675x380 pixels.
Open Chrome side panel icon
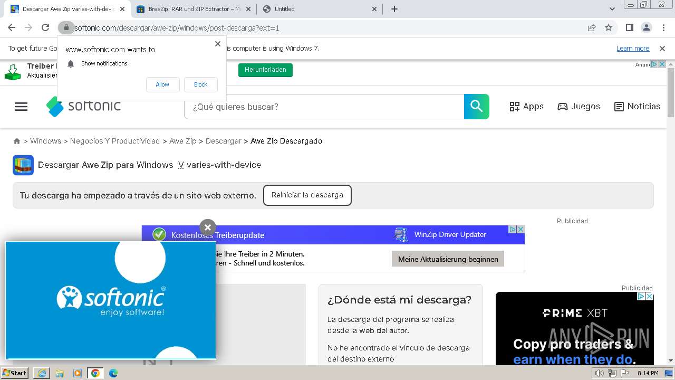pyautogui.click(x=629, y=27)
